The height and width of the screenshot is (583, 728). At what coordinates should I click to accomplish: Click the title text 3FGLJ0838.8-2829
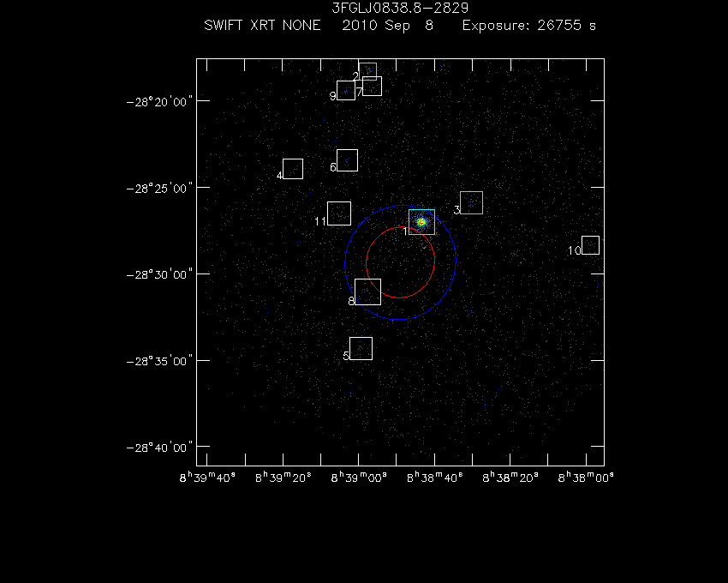tap(400, 8)
